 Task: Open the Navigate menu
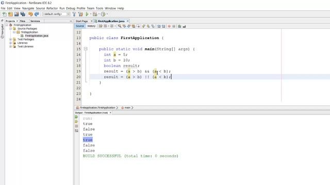point(28,8)
